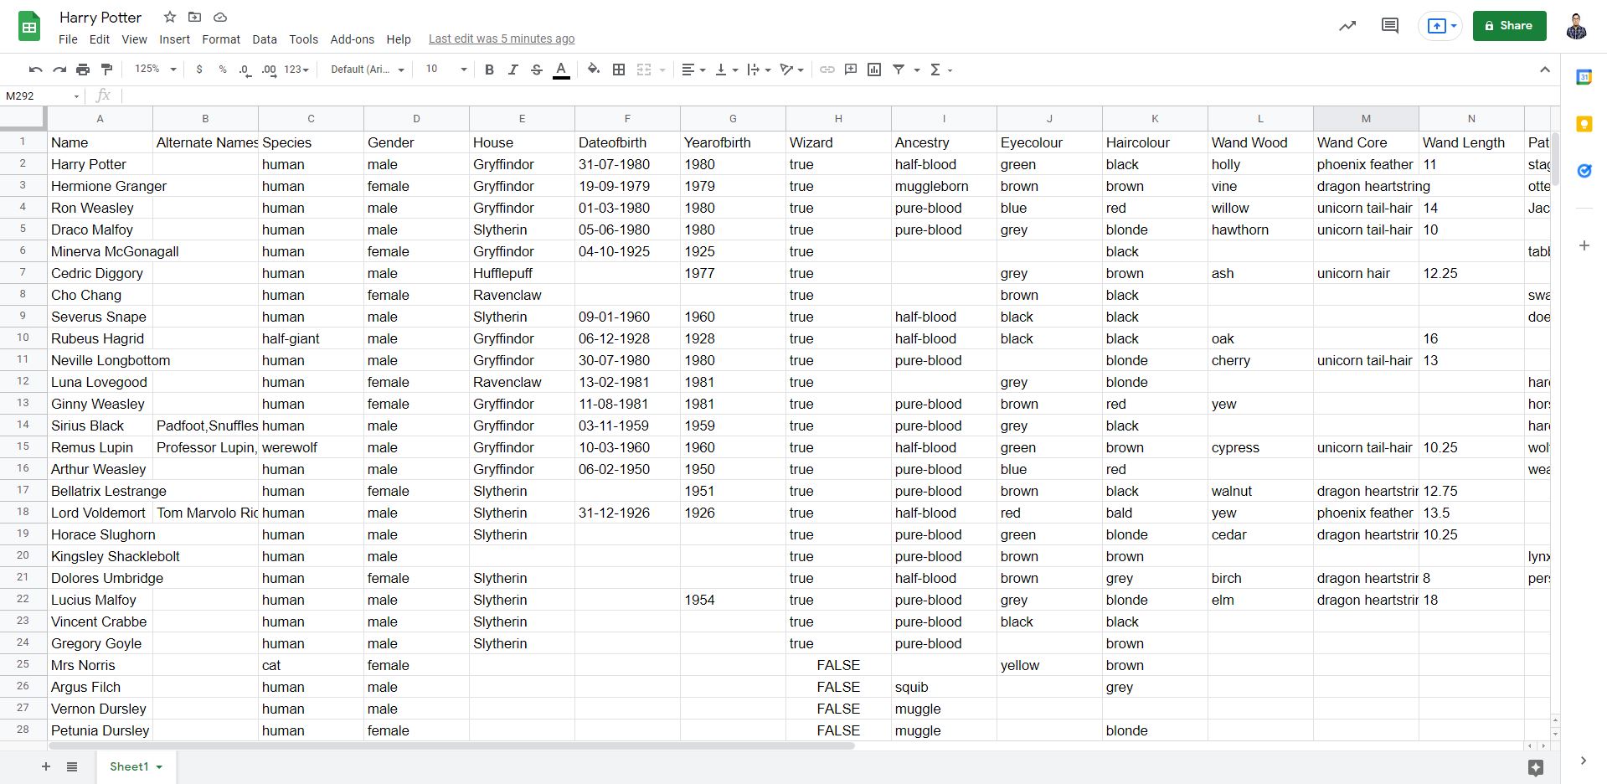Apply strikethrough formatting
1607x784 pixels.
(536, 70)
